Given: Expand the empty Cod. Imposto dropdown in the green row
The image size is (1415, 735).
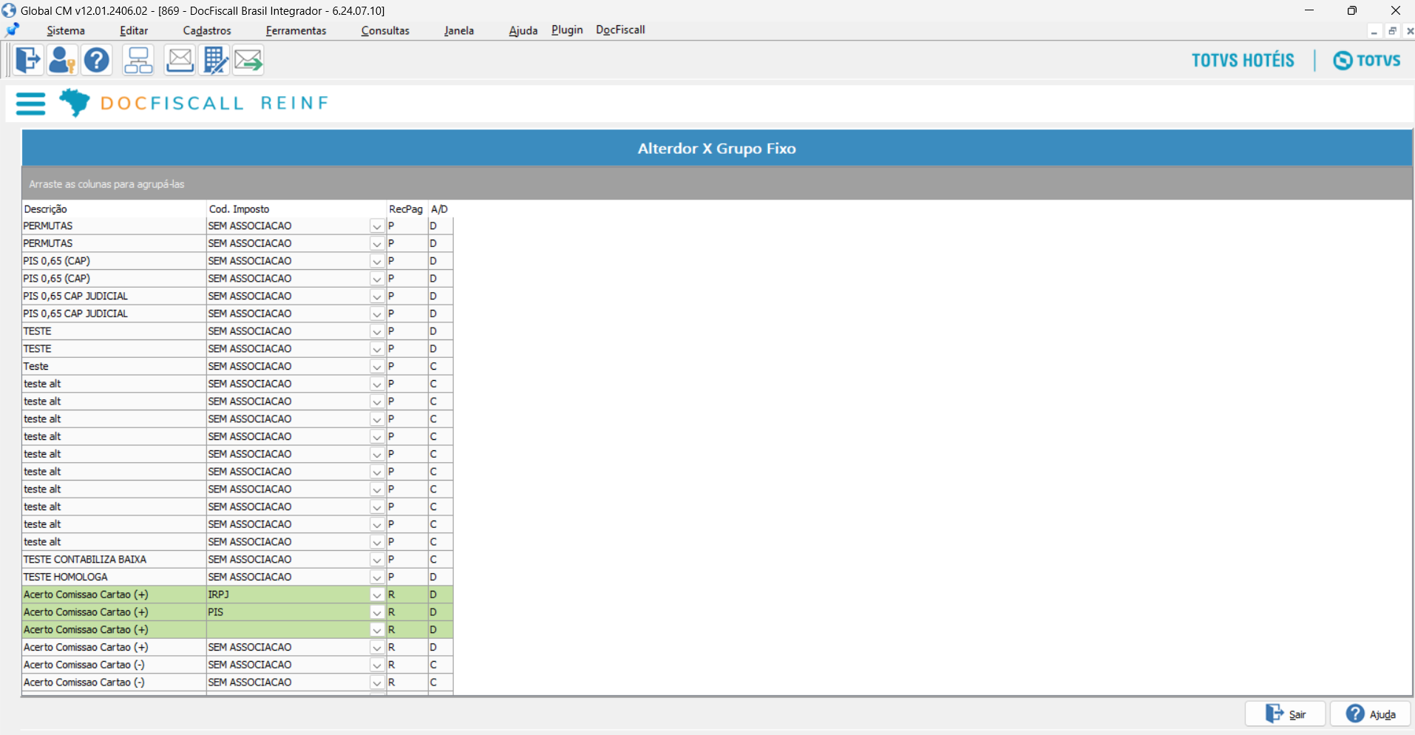Looking at the screenshot, I should tap(377, 630).
